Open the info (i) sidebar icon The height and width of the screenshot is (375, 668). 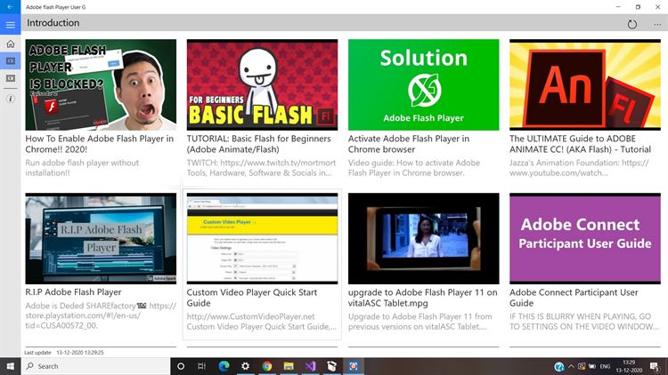coord(10,99)
